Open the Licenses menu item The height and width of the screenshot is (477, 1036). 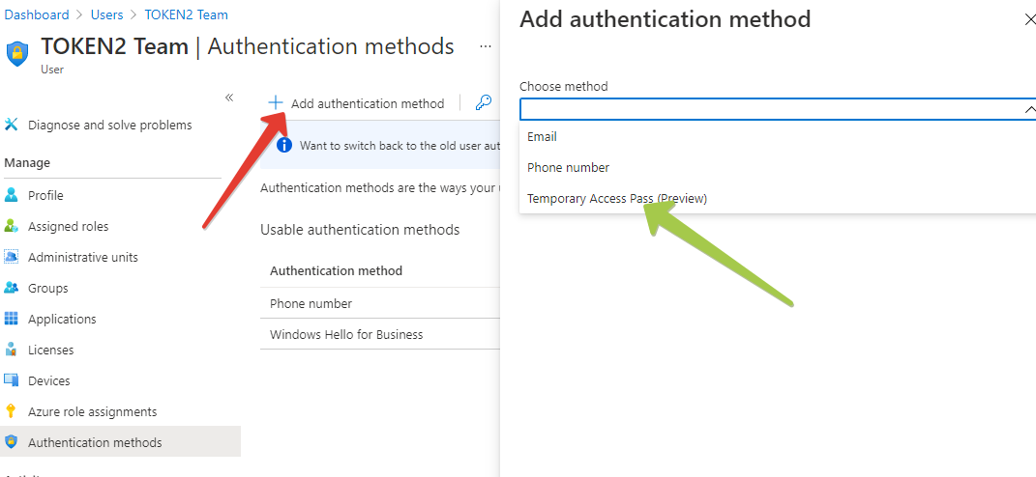(51, 351)
